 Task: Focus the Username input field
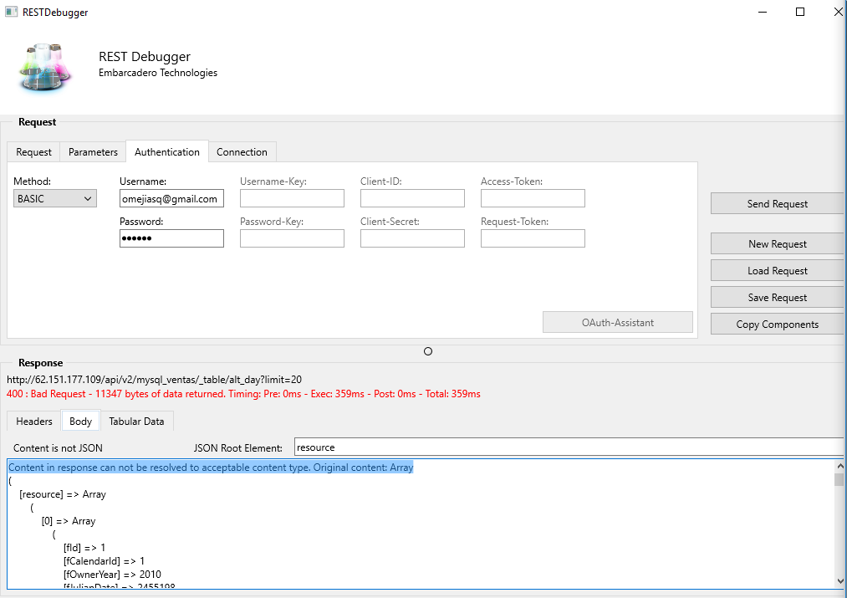171,198
